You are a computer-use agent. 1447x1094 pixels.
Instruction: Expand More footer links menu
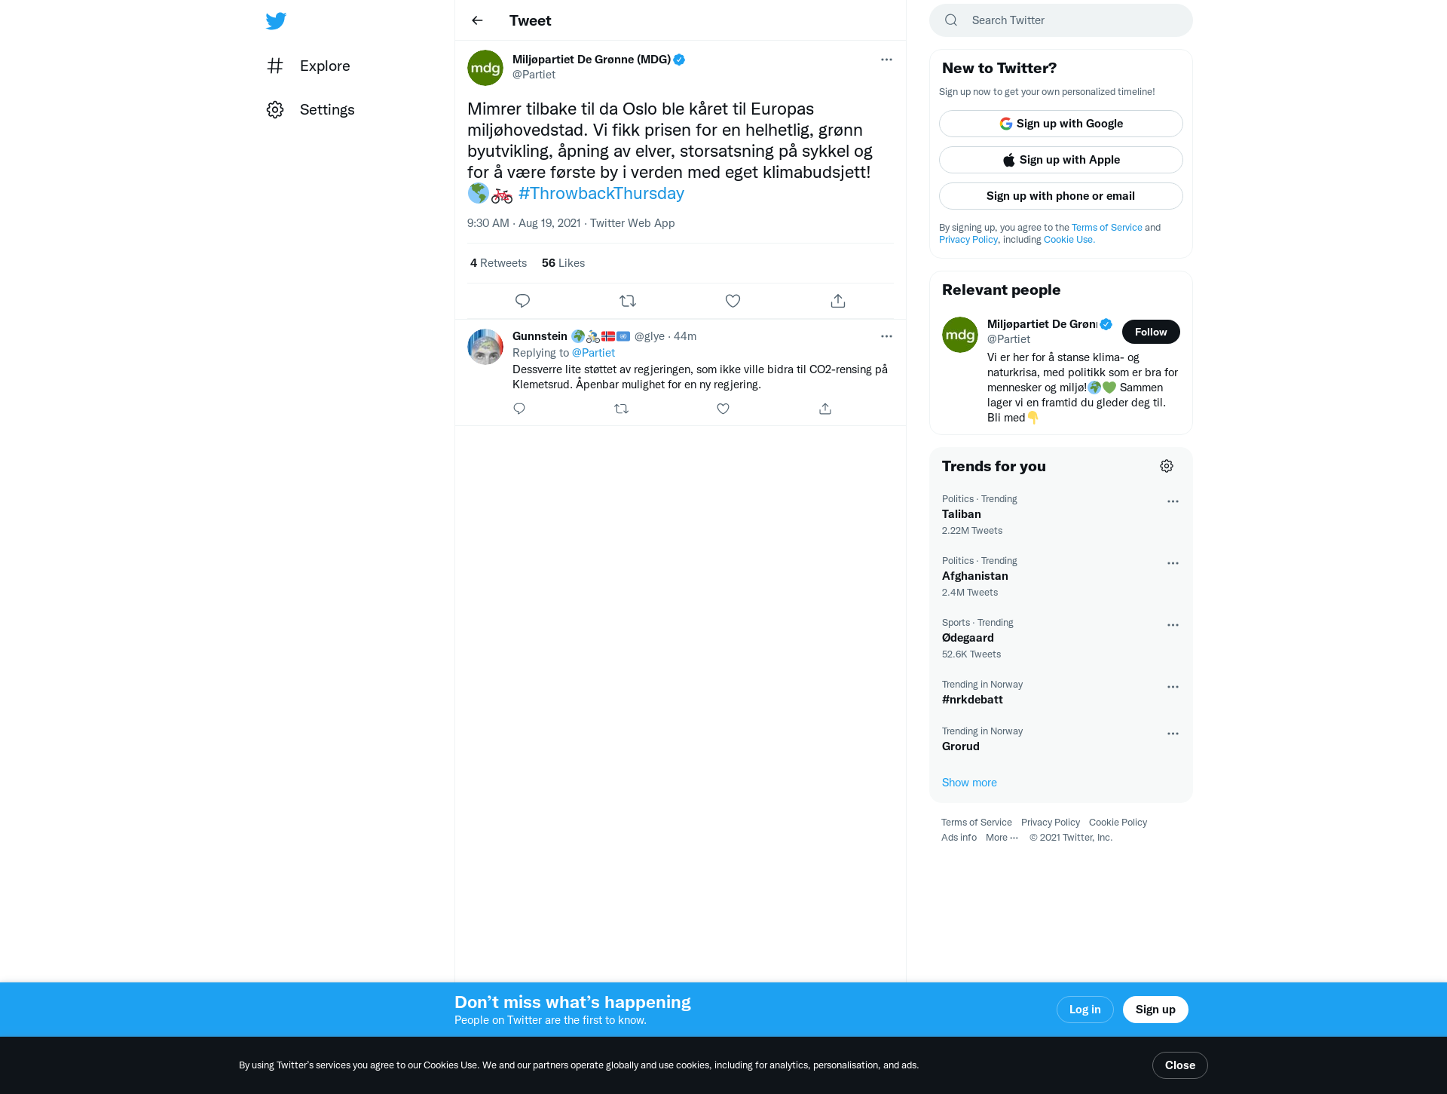(x=1002, y=838)
